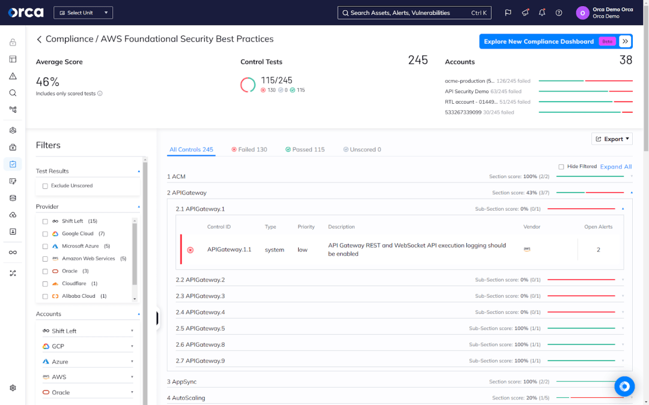Click the info icon beside scored tests
This screenshot has height=405, width=649.
coord(100,94)
